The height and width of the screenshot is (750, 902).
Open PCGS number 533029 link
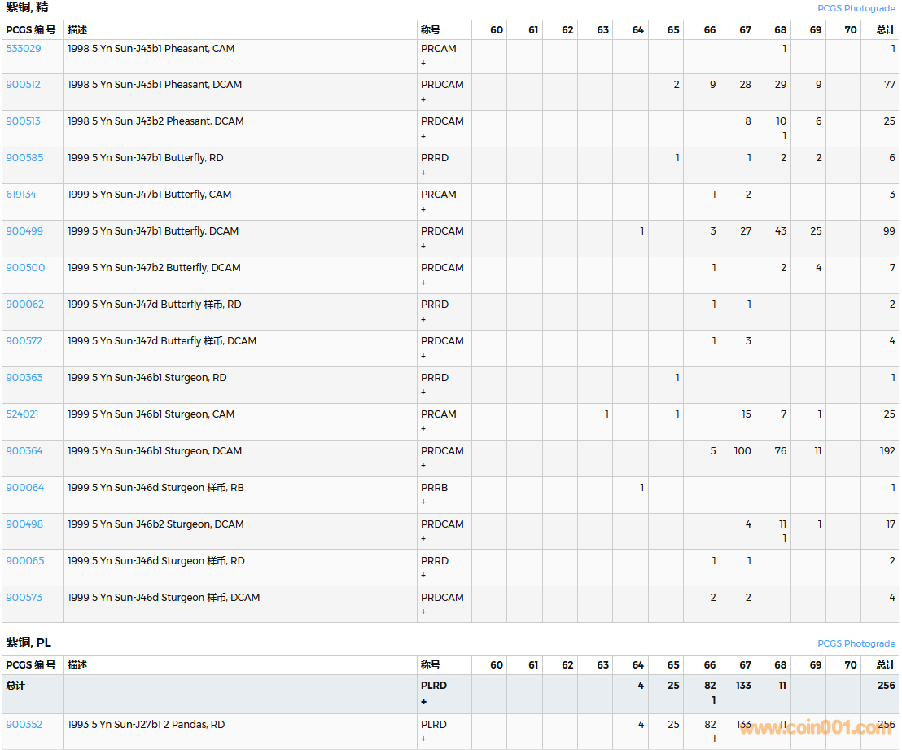coord(24,49)
